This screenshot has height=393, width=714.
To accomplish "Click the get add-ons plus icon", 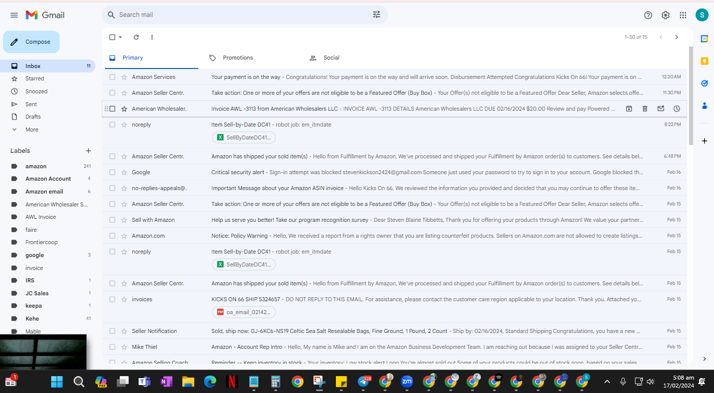I will [x=704, y=141].
